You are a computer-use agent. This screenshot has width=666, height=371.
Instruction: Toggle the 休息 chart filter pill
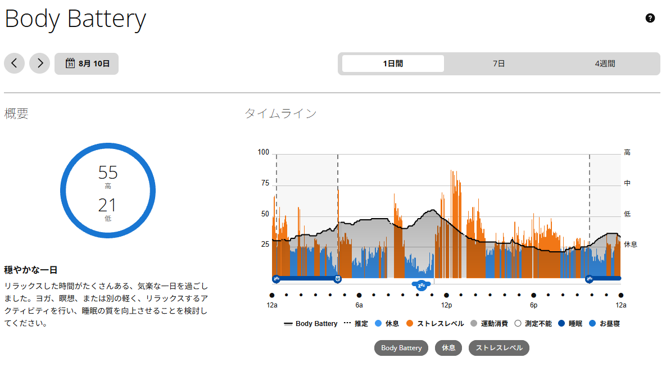tap(448, 347)
